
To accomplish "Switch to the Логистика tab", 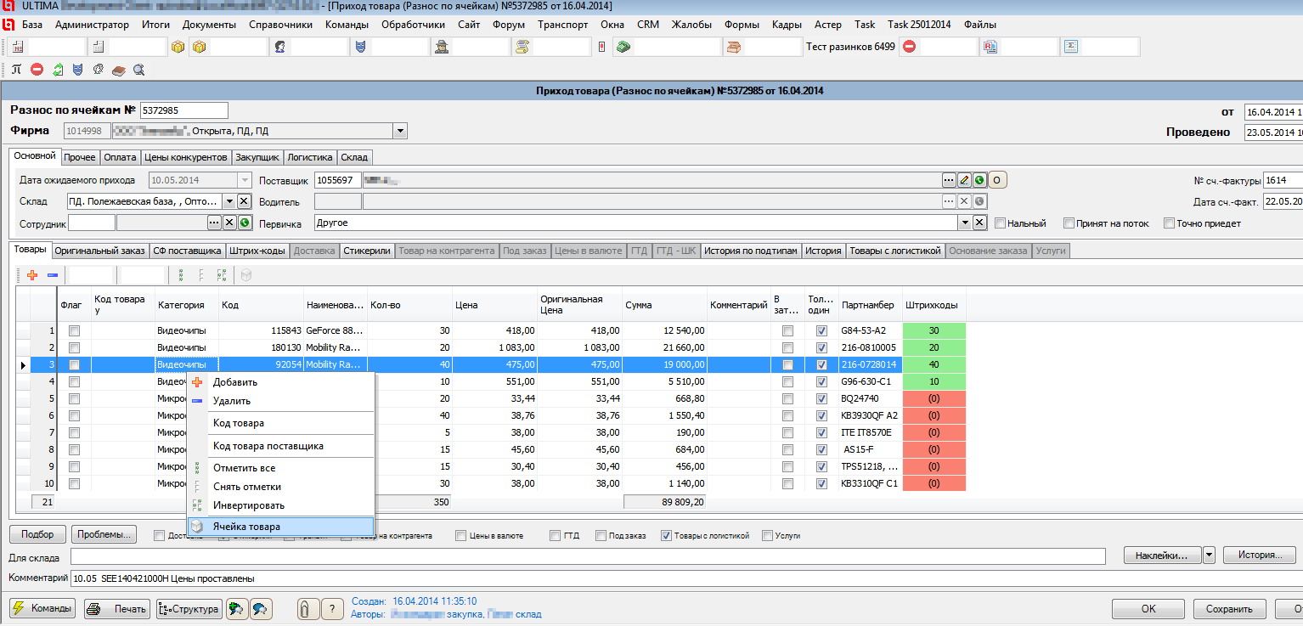I will pyautogui.click(x=309, y=157).
